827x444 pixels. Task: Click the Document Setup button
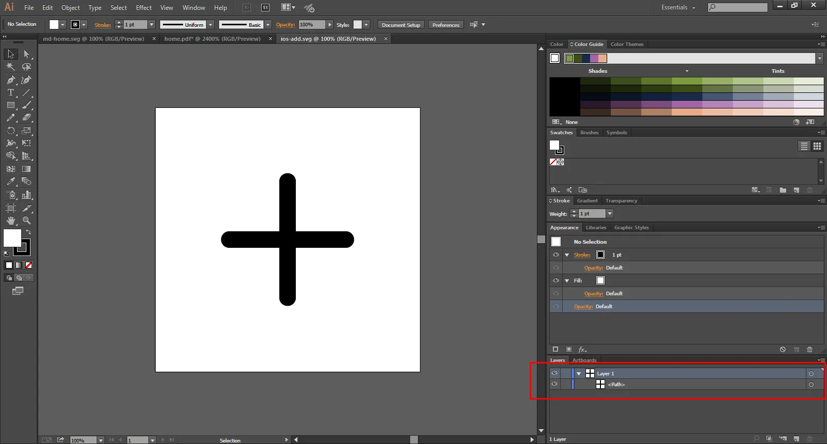401,25
